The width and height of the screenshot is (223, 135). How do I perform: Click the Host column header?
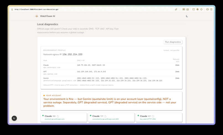click(45, 60)
